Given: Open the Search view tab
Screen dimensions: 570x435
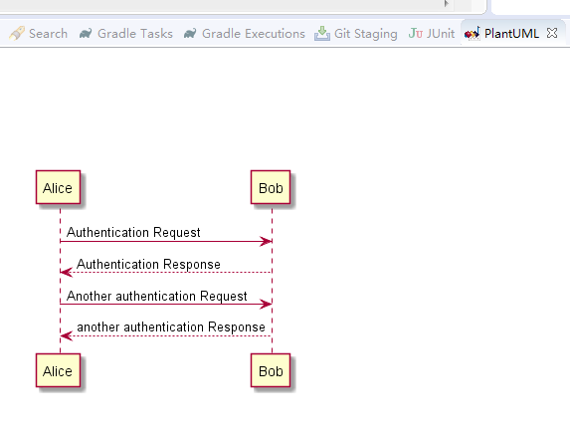Looking at the screenshot, I should (x=38, y=34).
